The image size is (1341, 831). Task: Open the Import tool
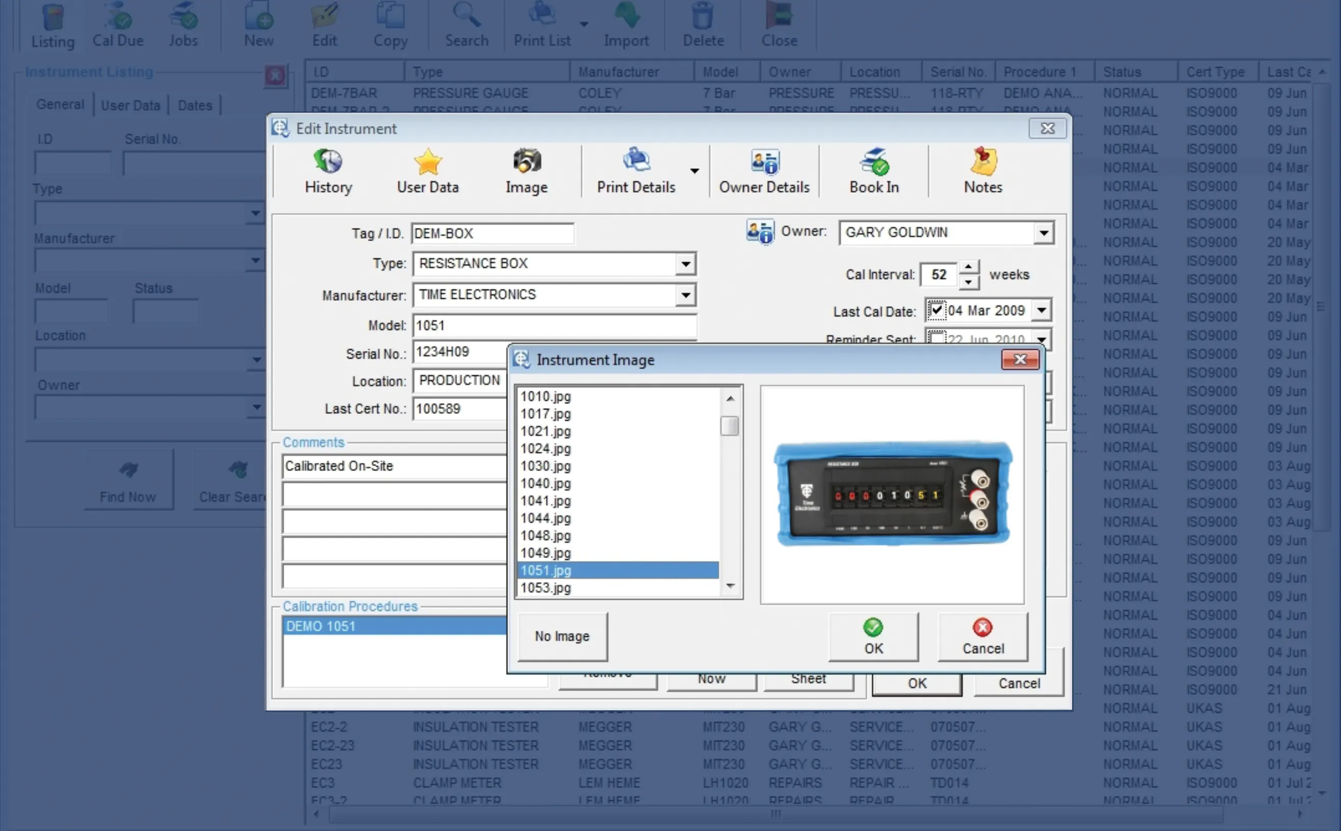[626, 25]
